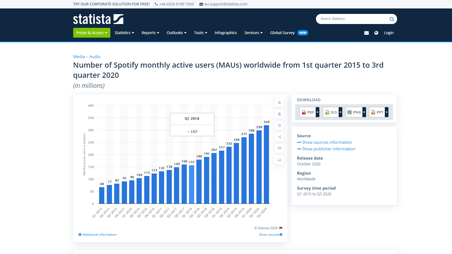Open the Statistics dropdown menu
This screenshot has width=452, height=254.
pos(124,33)
